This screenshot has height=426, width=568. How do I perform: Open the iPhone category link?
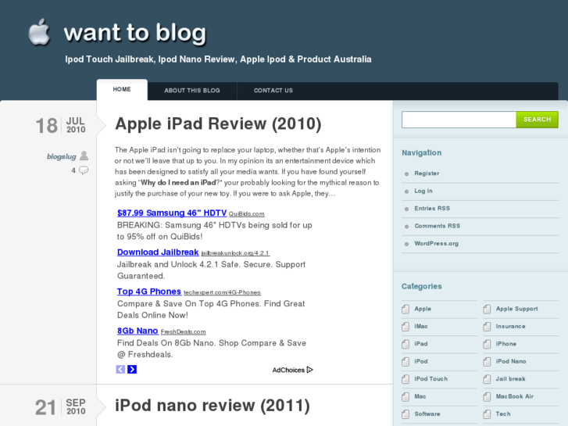[x=506, y=344]
